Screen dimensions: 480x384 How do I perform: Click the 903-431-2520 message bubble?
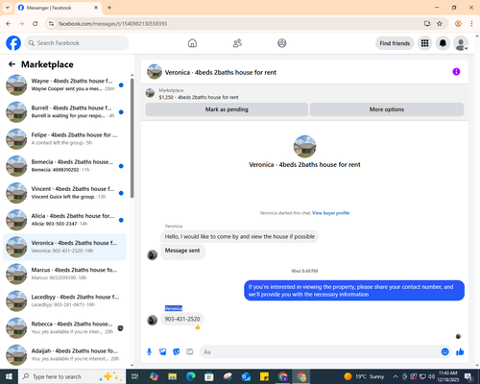coord(182,319)
